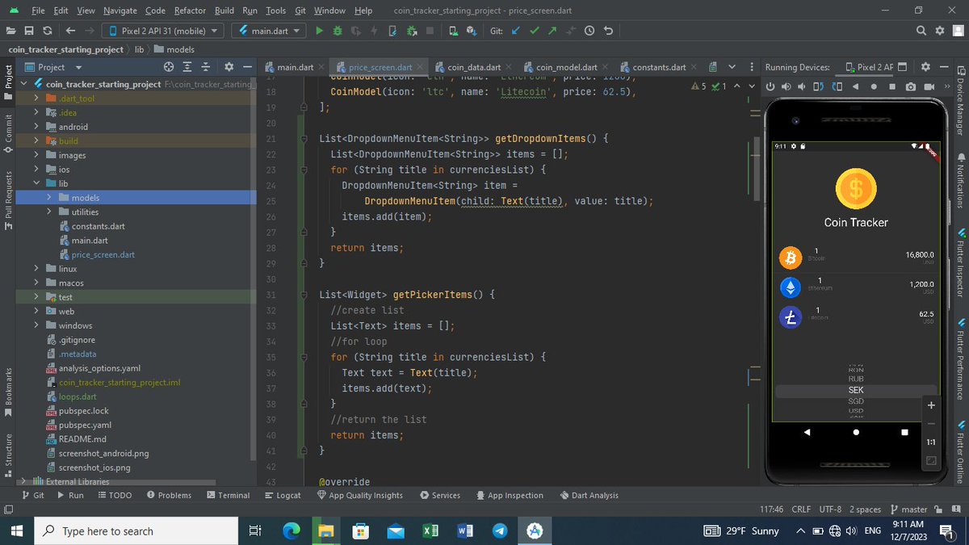Open Logcat tool window
This screenshot has height=545, width=969.
click(283, 495)
